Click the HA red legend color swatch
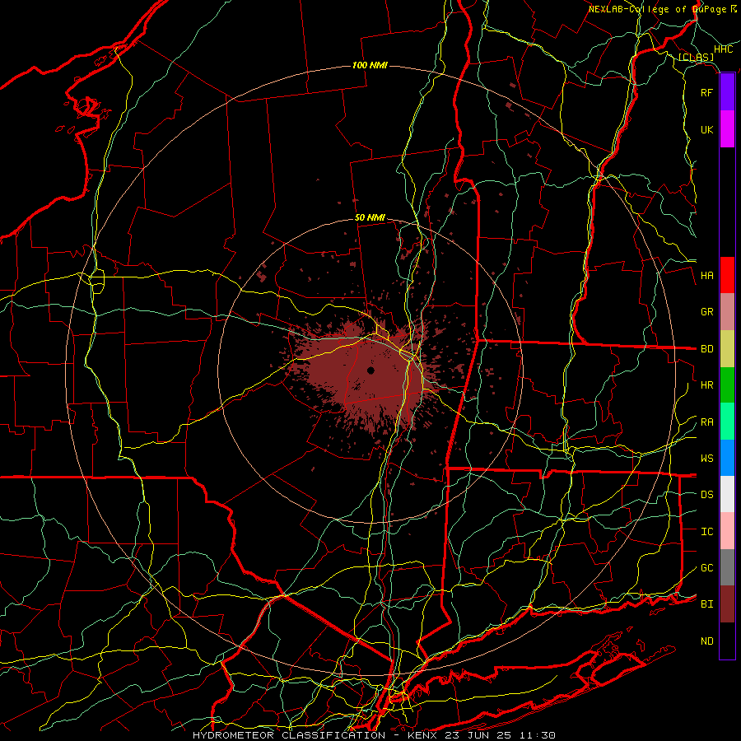This screenshot has width=741, height=741. pos(727,275)
